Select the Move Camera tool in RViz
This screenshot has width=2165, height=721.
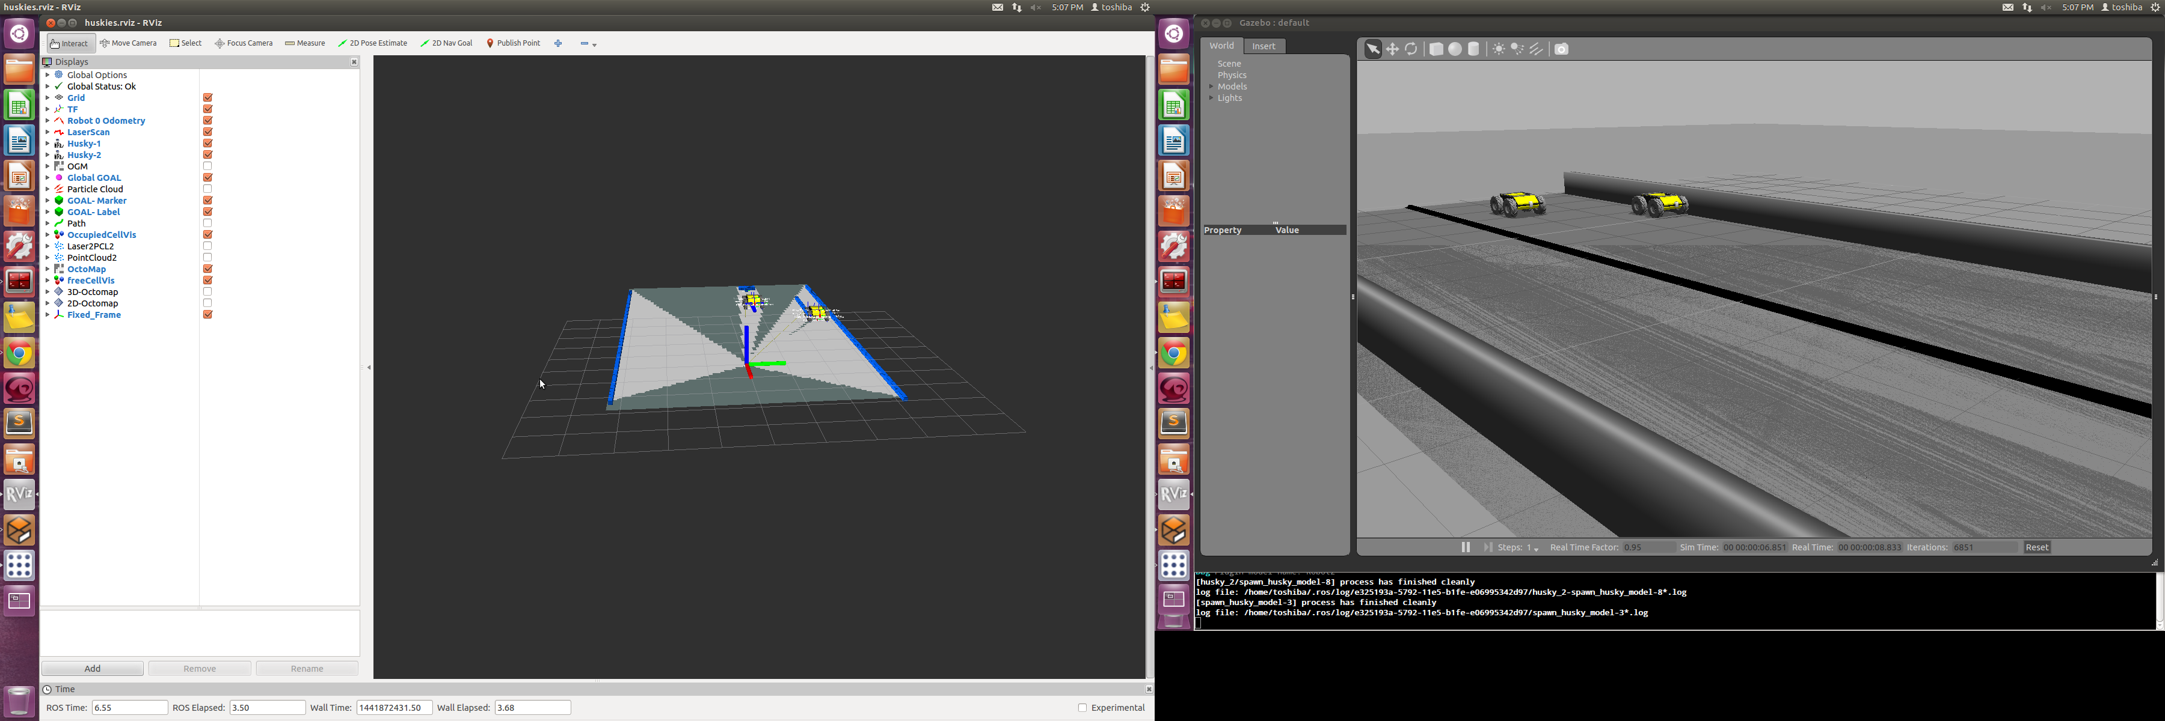click(129, 44)
